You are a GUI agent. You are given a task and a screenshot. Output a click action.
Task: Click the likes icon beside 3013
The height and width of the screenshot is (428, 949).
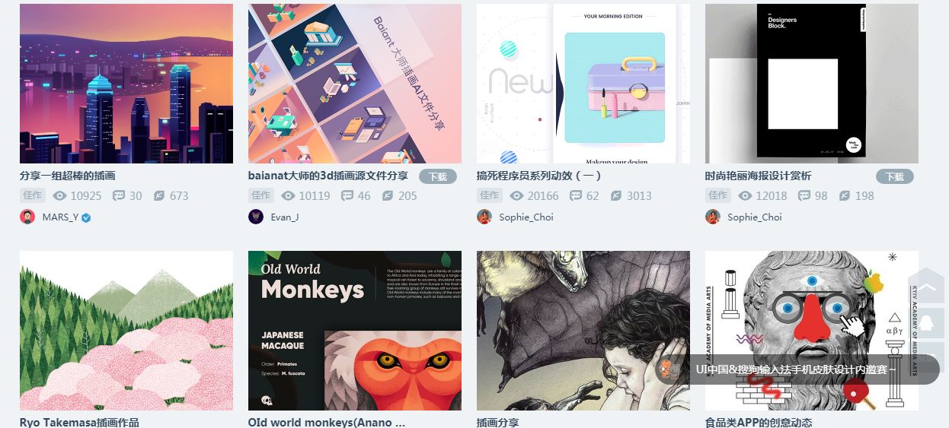pos(616,195)
